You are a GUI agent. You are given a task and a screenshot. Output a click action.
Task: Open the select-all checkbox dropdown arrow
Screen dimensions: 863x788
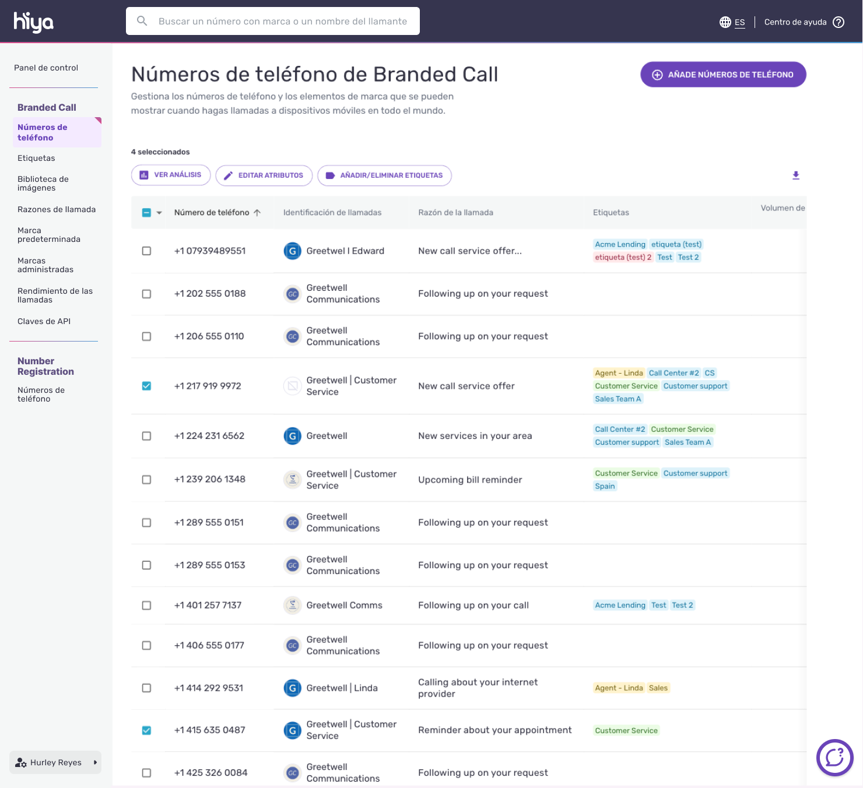(159, 213)
